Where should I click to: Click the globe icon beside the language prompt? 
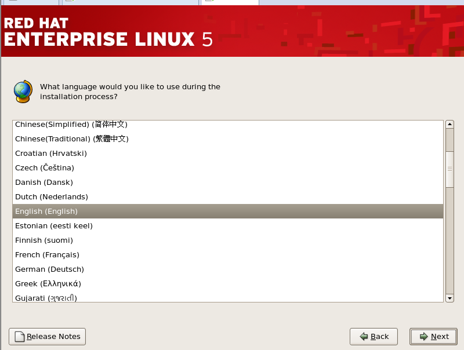(x=22, y=91)
